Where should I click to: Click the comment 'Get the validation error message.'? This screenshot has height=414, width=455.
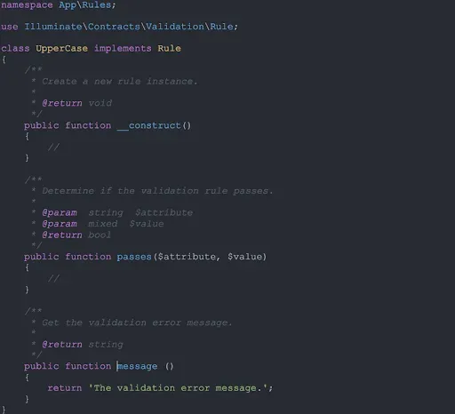point(137,322)
